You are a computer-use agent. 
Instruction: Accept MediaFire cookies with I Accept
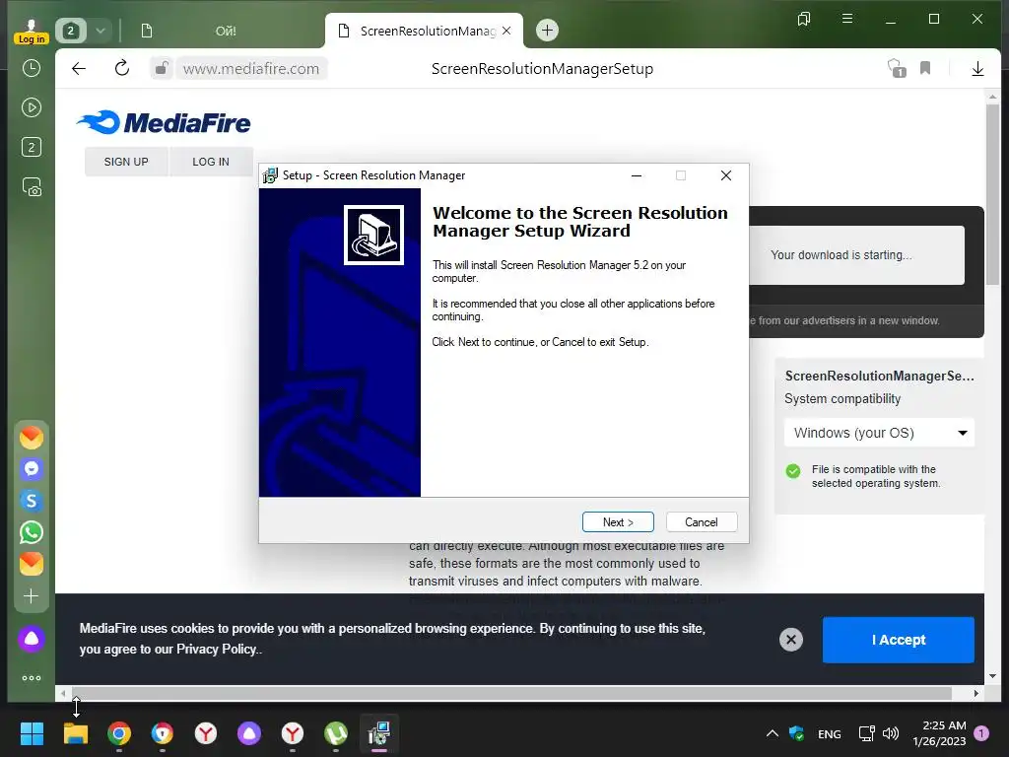click(899, 640)
